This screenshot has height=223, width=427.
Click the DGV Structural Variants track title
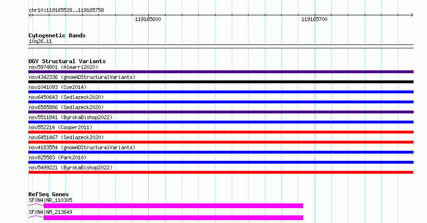coord(67,61)
